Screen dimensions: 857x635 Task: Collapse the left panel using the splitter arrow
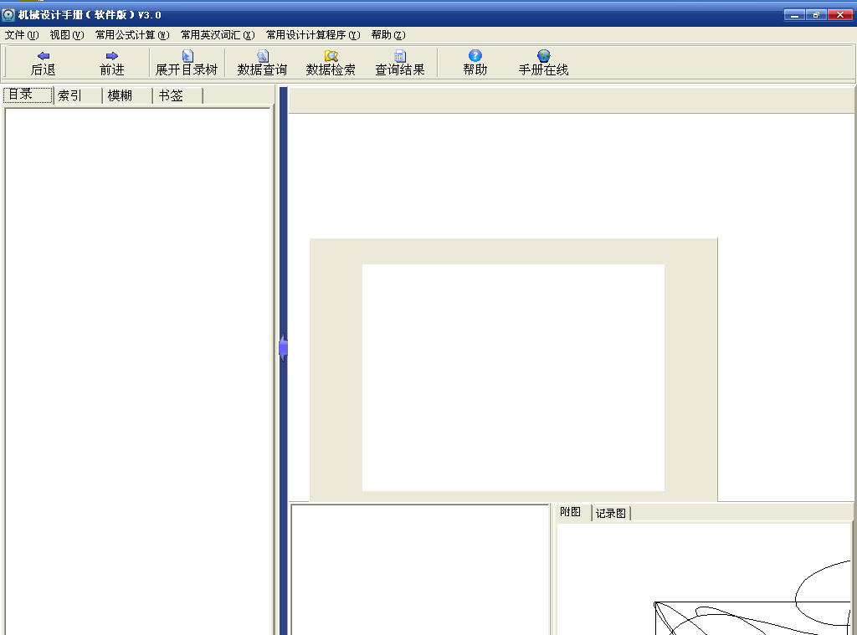pyautogui.click(x=283, y=347)
